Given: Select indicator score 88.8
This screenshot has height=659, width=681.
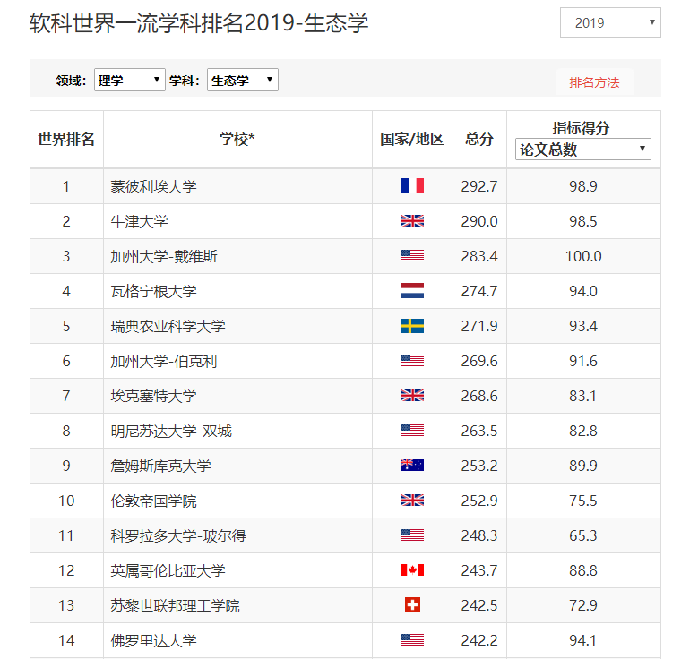Looking at the screenshot, I should click(583, 570).
